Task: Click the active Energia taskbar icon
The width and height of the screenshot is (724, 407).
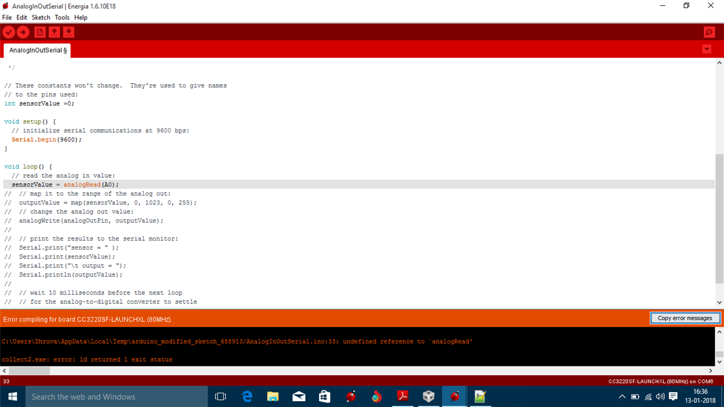Action: [454, 397]
